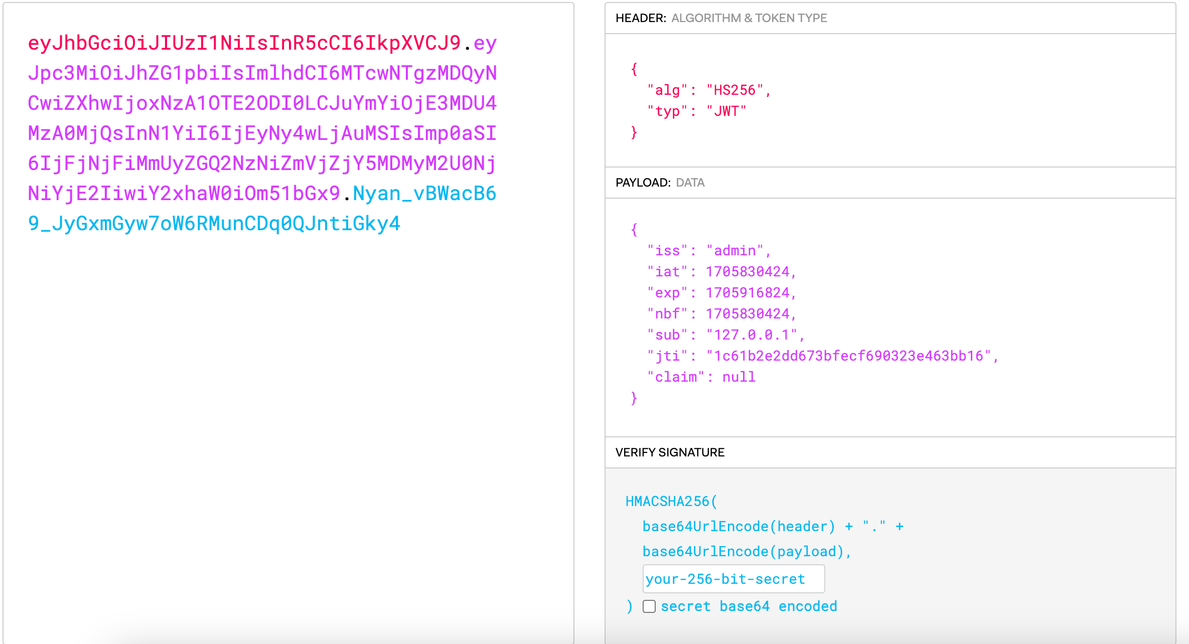1189x644 pixels.
Task: Click the your-256-bit-secret input field
Action: point(733,579)
